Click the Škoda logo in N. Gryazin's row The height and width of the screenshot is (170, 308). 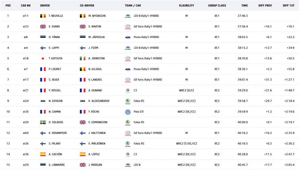[x=128, y=101]
